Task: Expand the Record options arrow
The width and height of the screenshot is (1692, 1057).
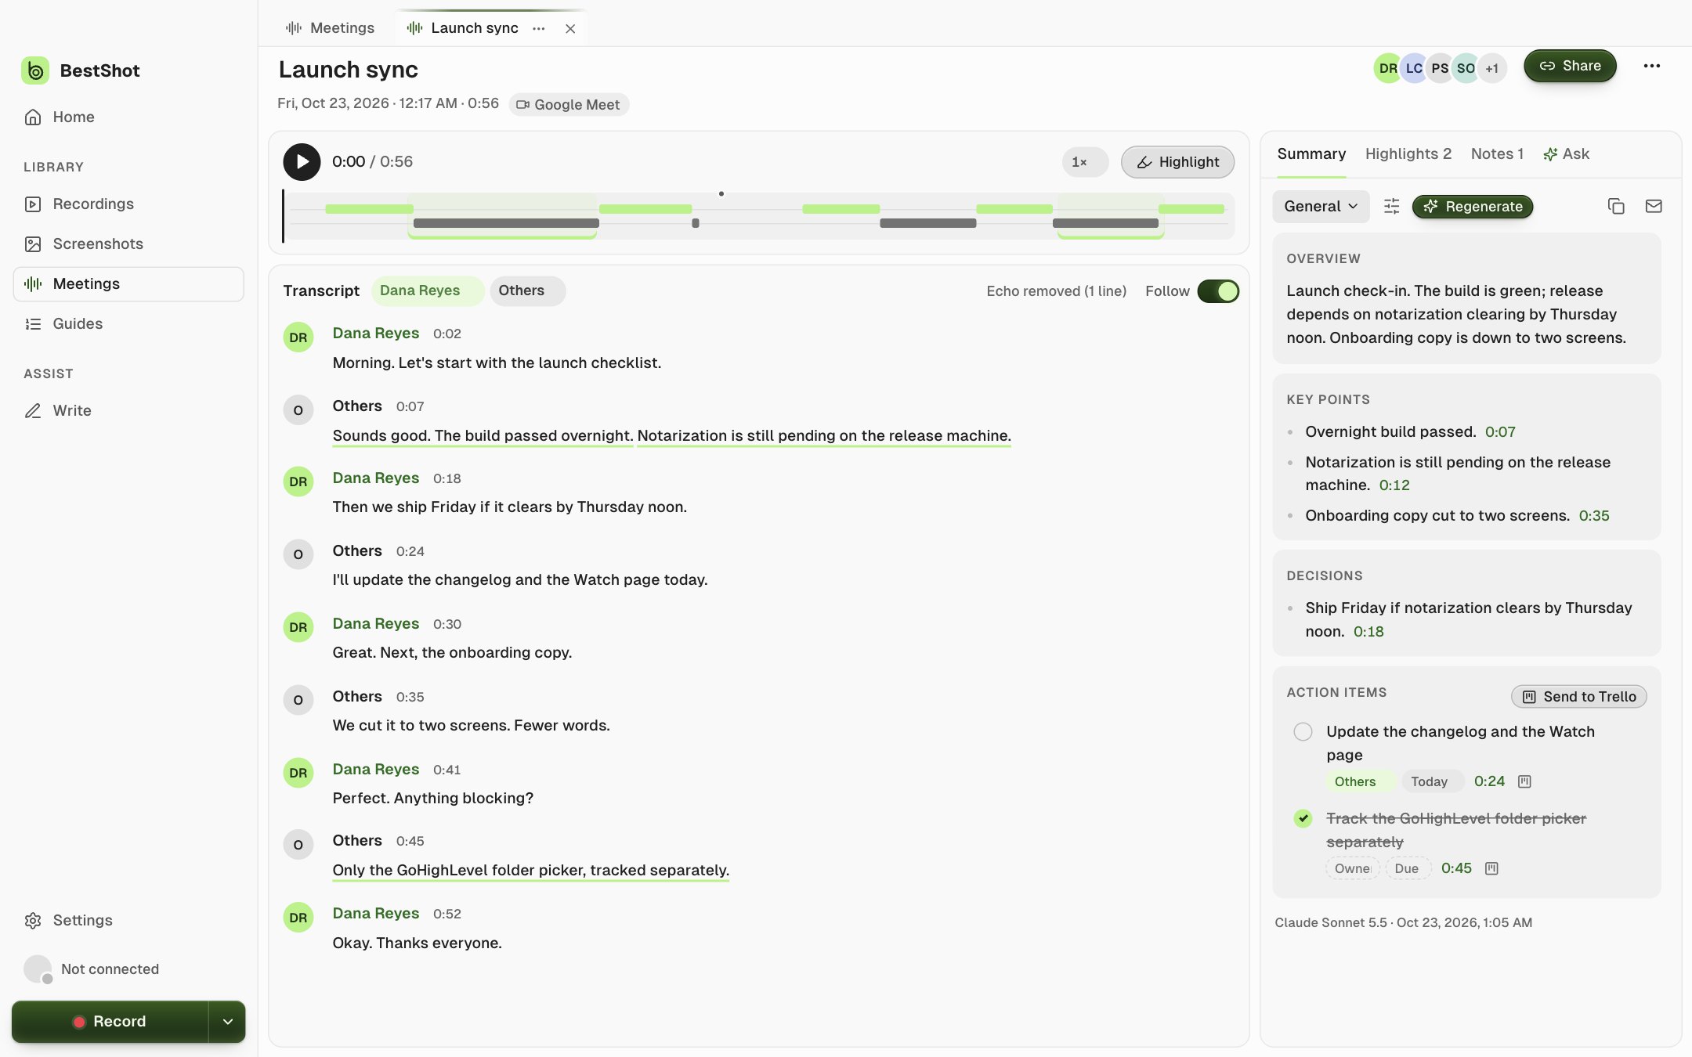Action: click(228, 1021)
